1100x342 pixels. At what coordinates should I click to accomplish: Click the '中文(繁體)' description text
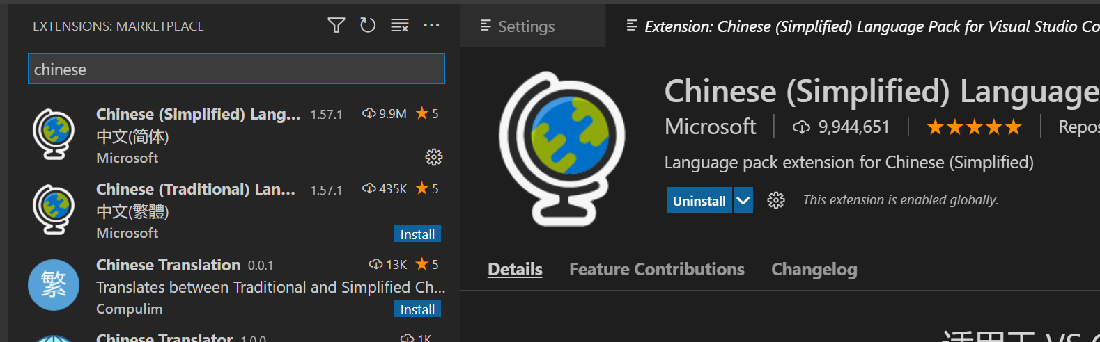pos(132,211)
